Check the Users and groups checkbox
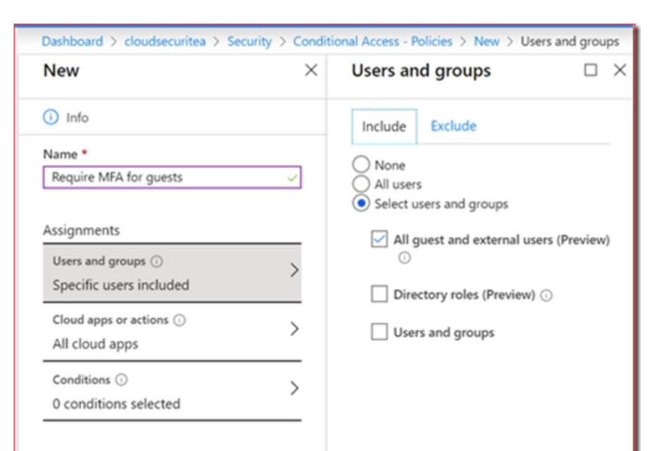 (x=378, y=332)
